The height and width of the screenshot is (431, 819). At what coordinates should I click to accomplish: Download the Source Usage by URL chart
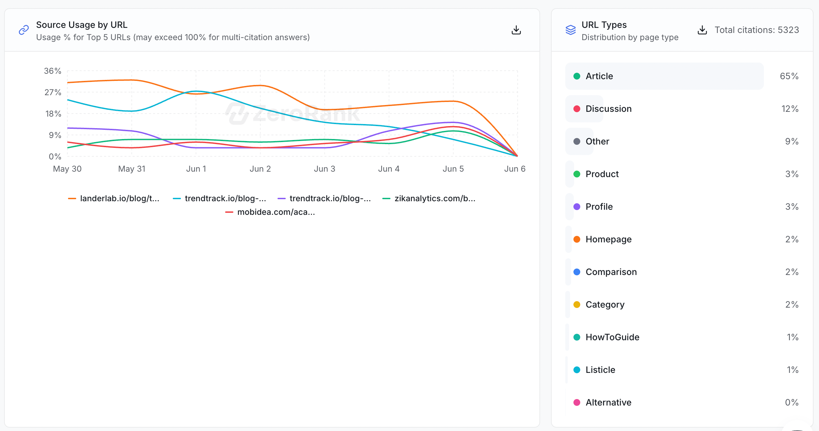point(516,30)
